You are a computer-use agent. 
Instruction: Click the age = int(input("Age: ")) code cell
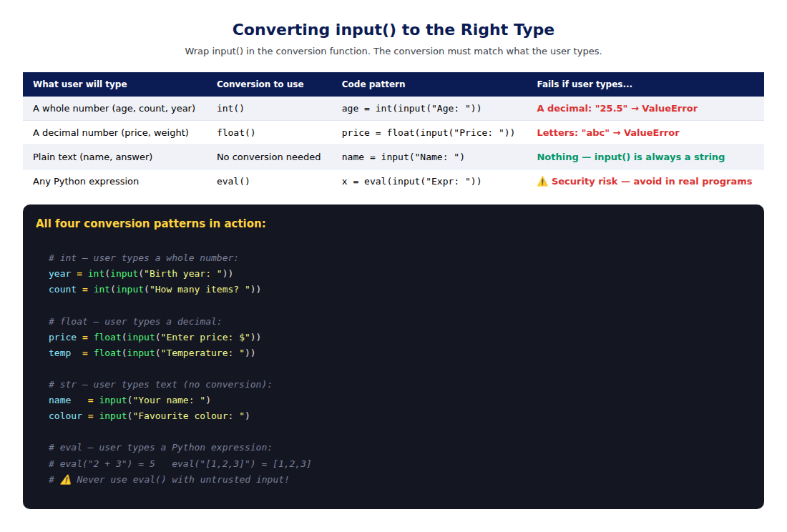[x=411, y=108]
